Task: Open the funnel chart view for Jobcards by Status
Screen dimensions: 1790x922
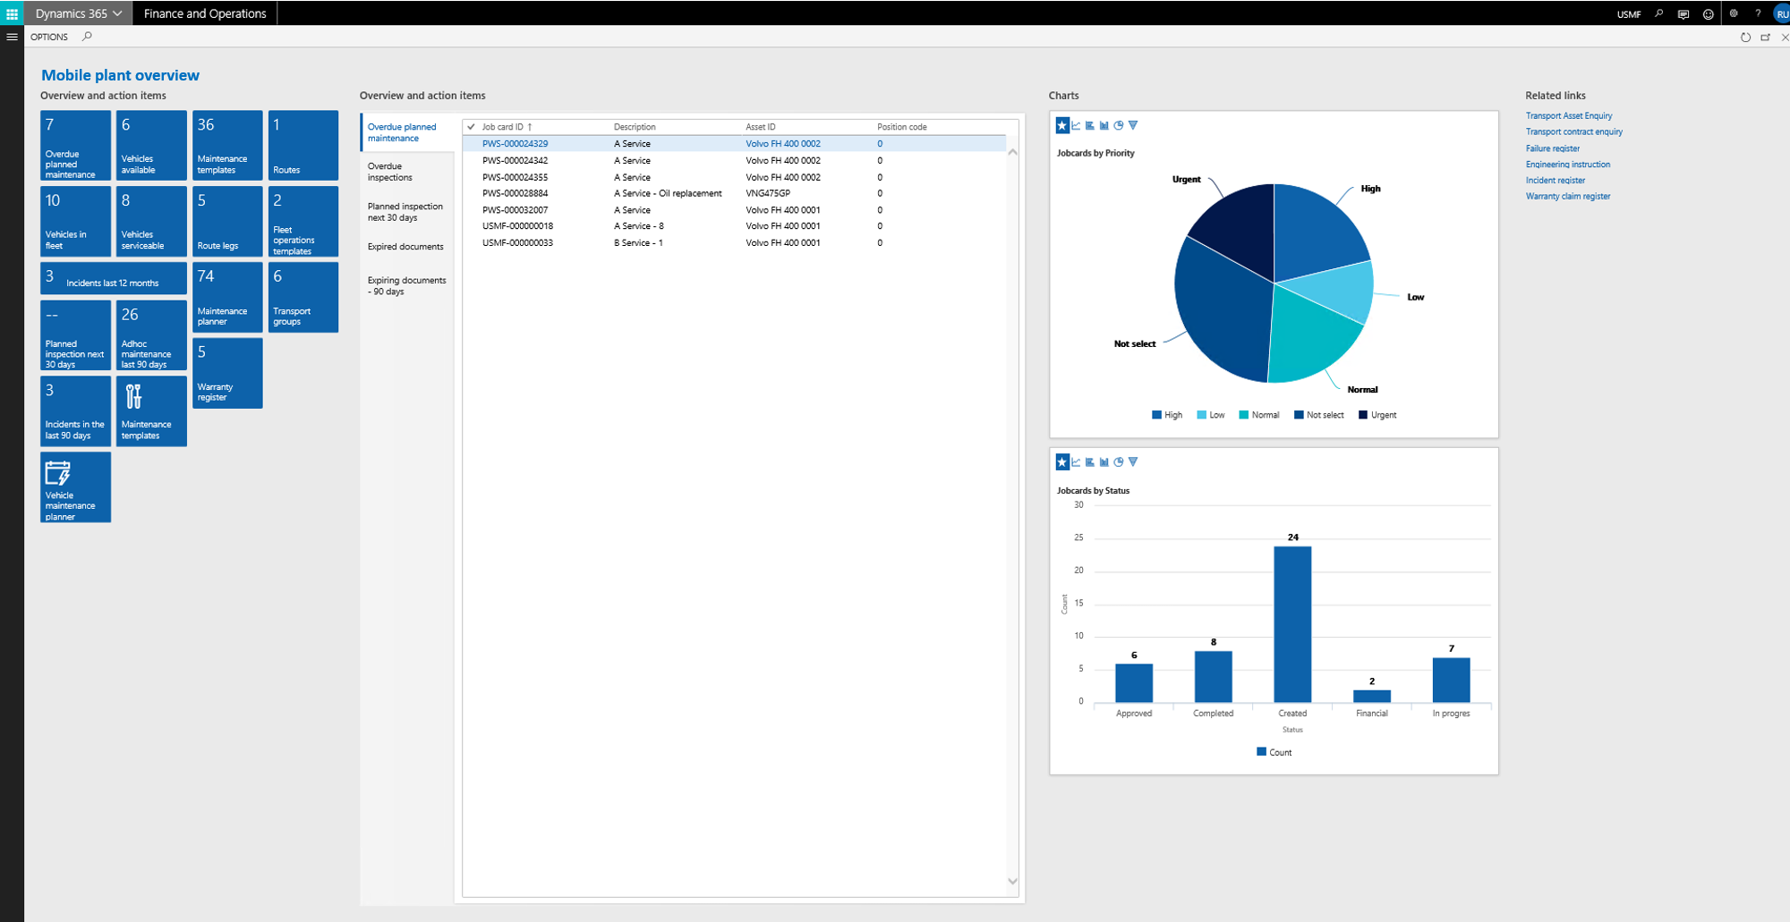Action: click(x=1133, y=462)
